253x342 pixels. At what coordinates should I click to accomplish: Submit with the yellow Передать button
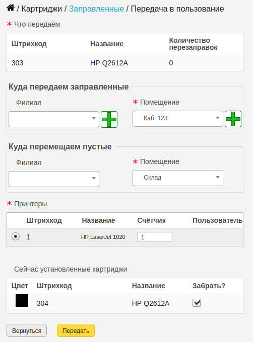pos(76,330)
